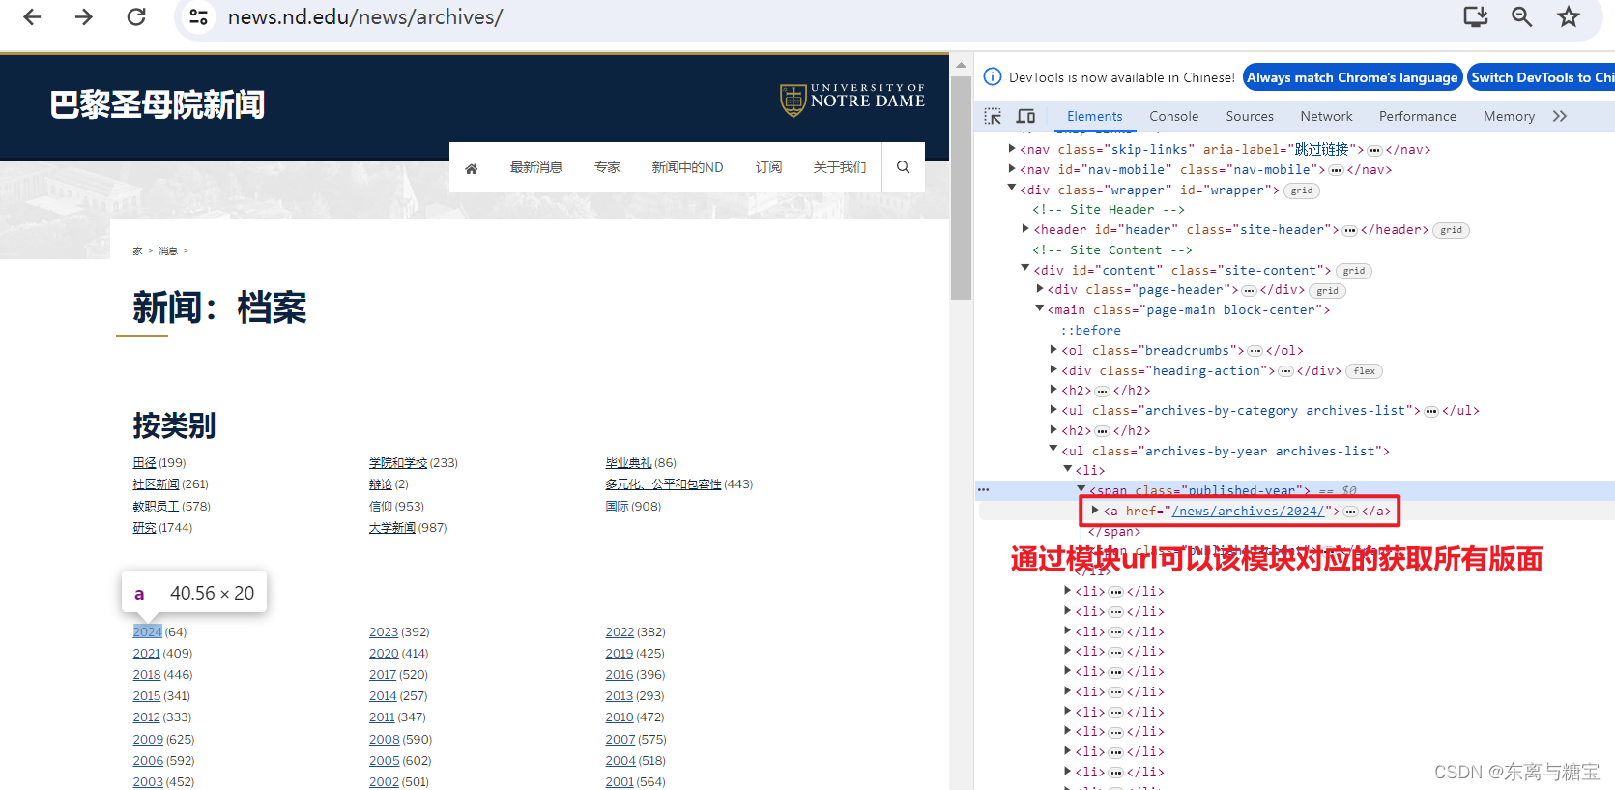1615x790 pixels.
Task: Open the 订阅 navigation menu item
Action: point(768,167)
